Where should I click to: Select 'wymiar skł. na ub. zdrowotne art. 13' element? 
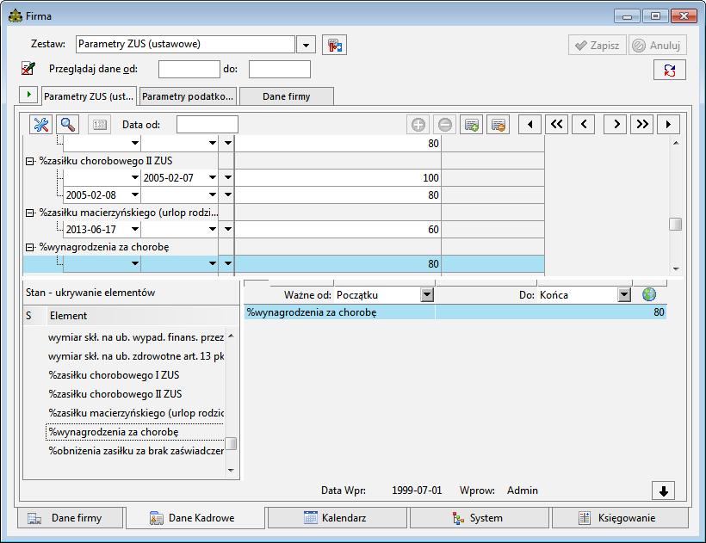point(136,356)
